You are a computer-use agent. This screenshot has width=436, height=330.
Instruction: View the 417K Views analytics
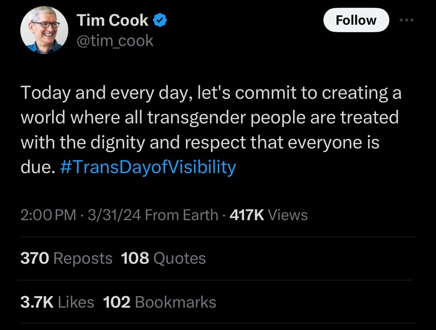tap(268, 215)
